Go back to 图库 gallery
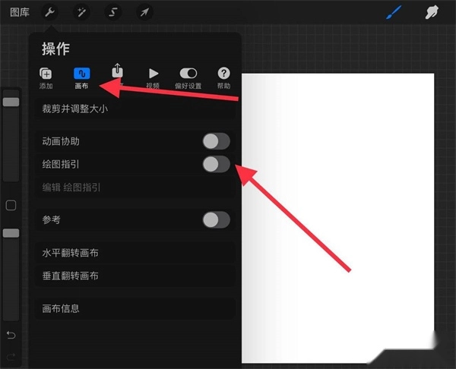Image resolution: width=456 pixels, height=369 pixels. click(20, 12)
